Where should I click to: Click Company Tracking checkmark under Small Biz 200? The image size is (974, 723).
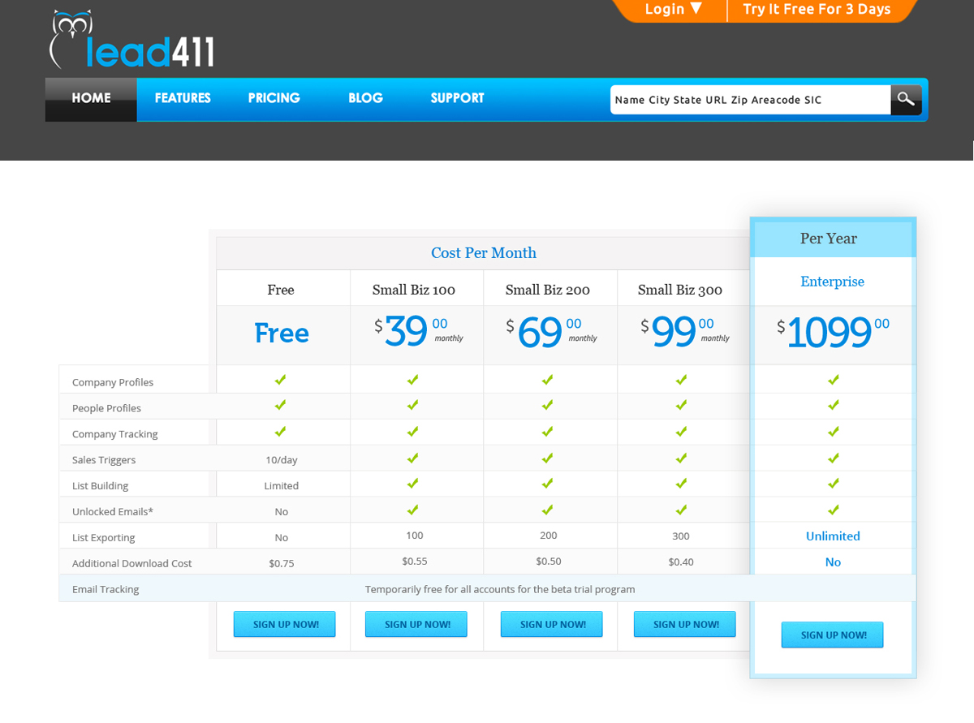pos(548,431)
